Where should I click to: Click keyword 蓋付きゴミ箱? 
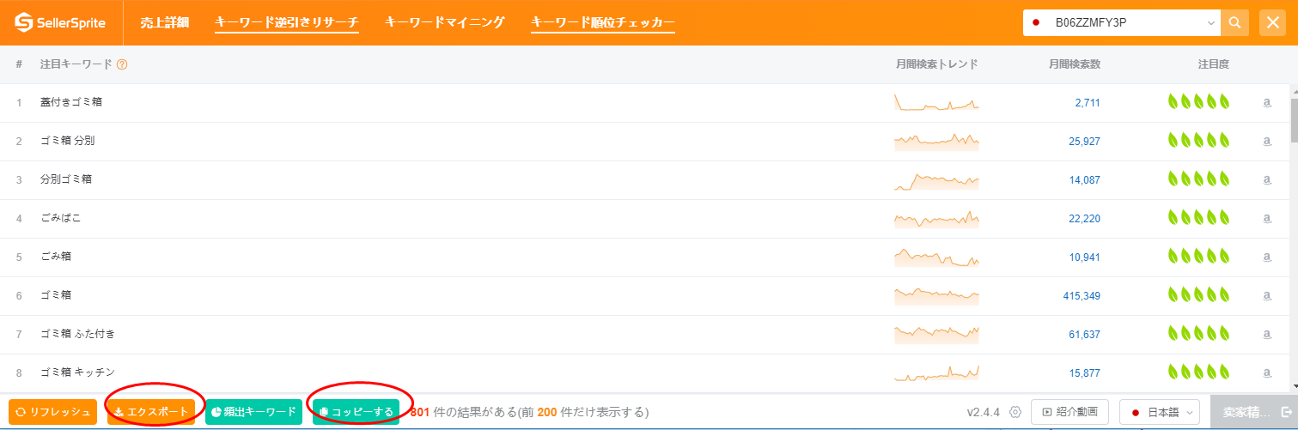click(71, 102)
